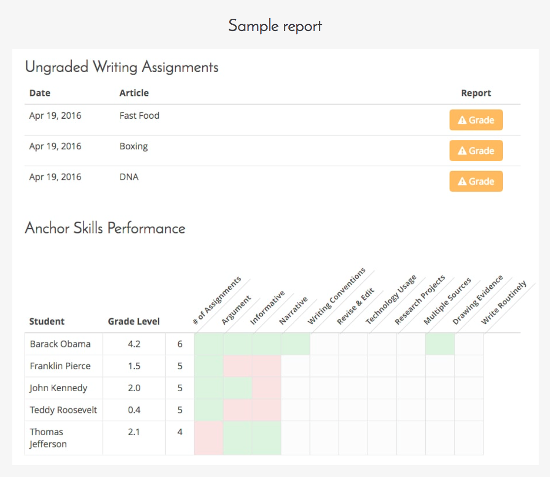Grade the Boxing writing assignment
Screen dimensions: 550x477
[x=476, y=151]
